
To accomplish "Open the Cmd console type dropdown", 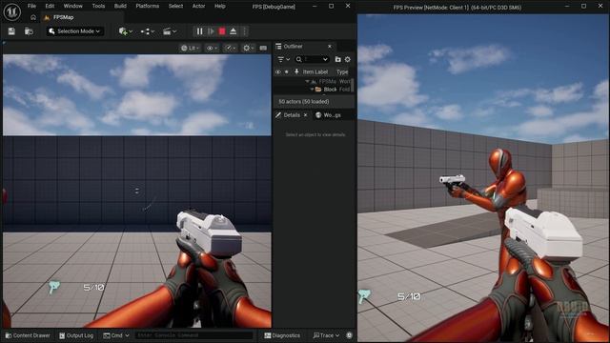I will click(x=116, y=335).
